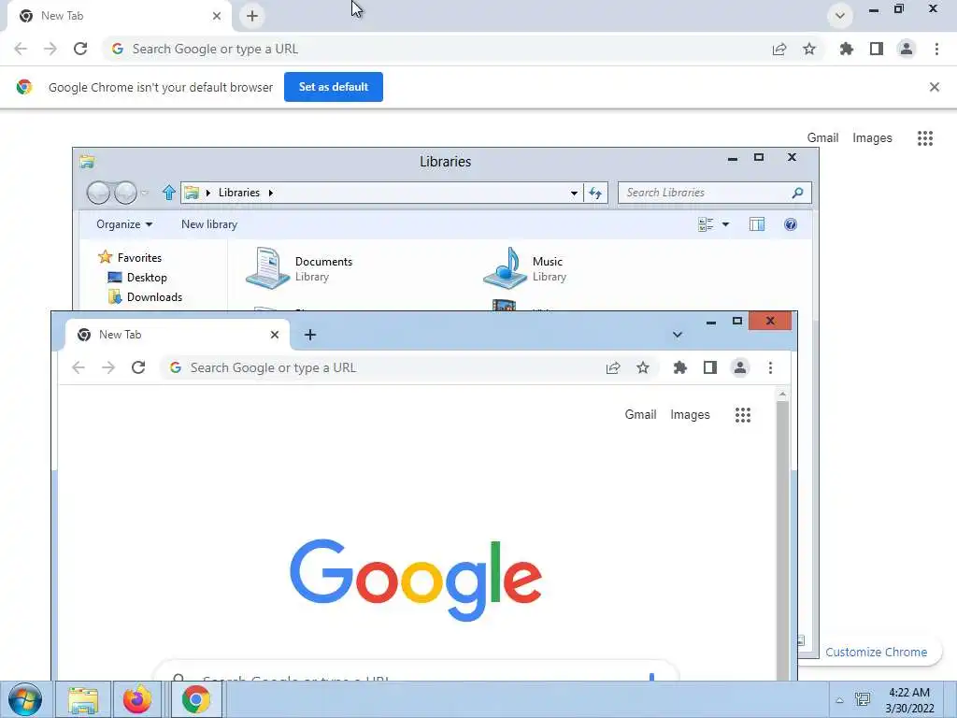Viewport: 957px width, 718px height.
Task: Open Documents library
Action: click(x=299, y=268)
